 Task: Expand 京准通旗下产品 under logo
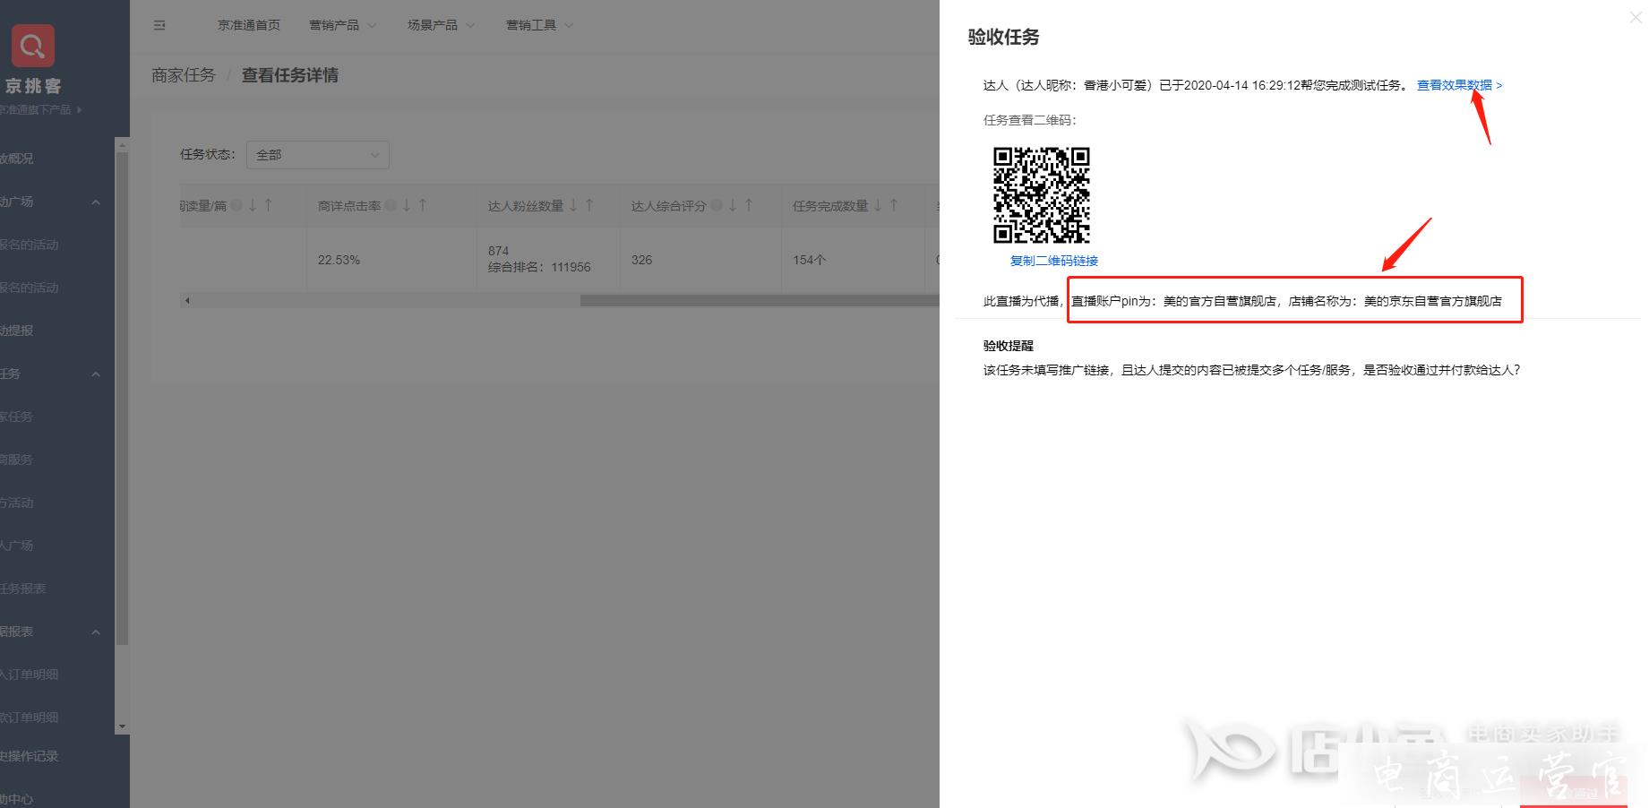41,109
